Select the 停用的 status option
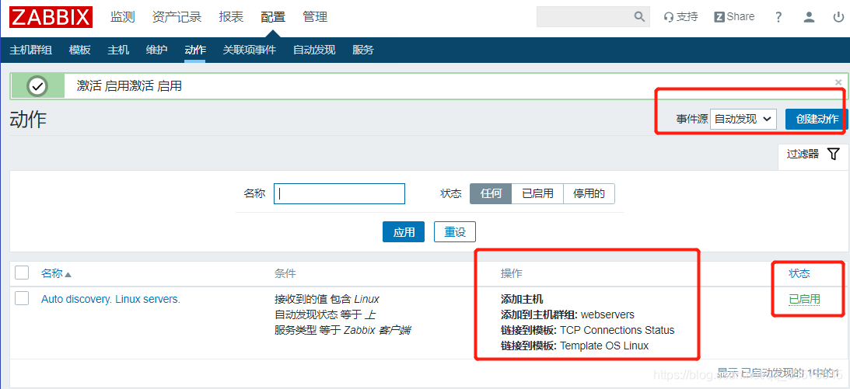 point(589,193)
